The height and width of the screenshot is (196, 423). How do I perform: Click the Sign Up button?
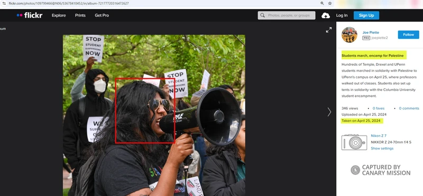[x=366, y=15]
